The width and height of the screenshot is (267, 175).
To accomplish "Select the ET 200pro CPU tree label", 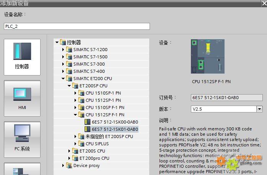I will pos(94,158).
